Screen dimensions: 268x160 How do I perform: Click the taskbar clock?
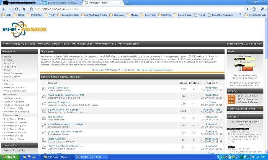pyautogui.click(x=260, y=157)
